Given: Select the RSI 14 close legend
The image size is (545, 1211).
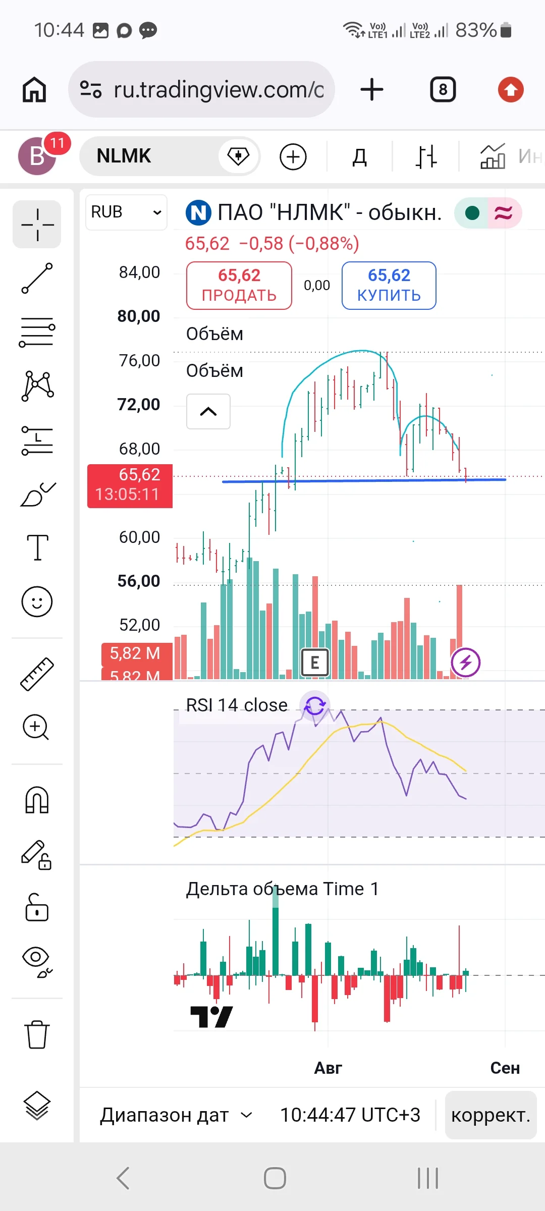Looking at the screenshot, I should tap(237, 705).
